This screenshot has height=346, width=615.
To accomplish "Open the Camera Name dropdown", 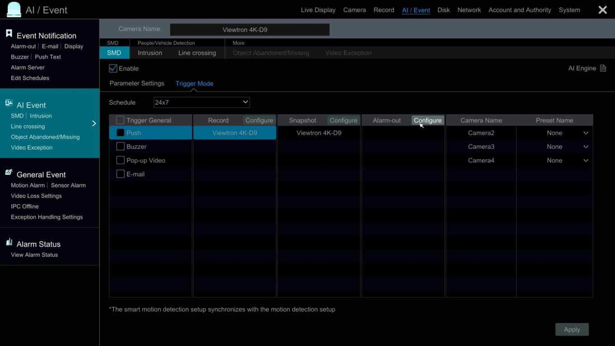I will click(x=249, y=30).
